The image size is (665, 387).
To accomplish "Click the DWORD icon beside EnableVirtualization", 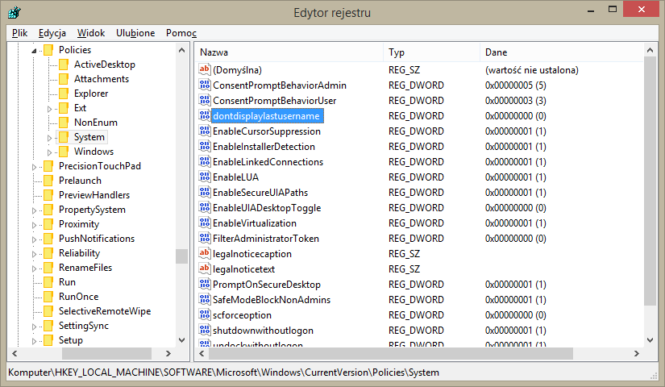I will point(205,223).
